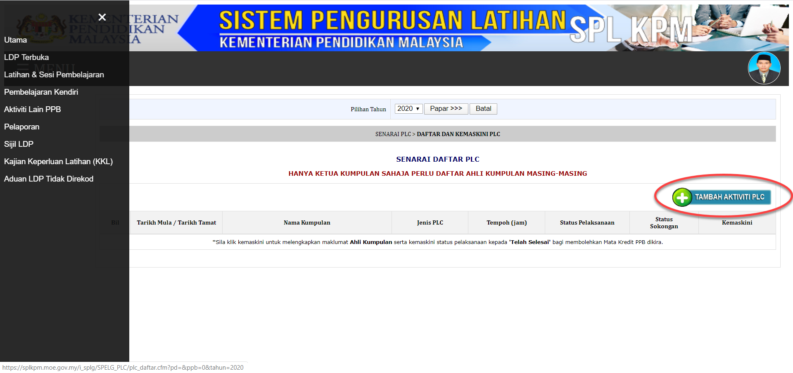Open the user profile photo
Screen dimensions: 793x373
764,68
